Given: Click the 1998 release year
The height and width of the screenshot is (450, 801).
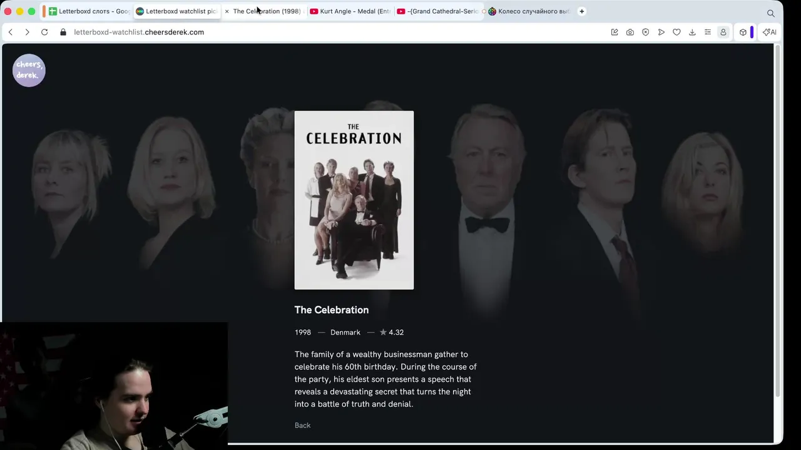Looking at the screenshot, I should [303, 332].
